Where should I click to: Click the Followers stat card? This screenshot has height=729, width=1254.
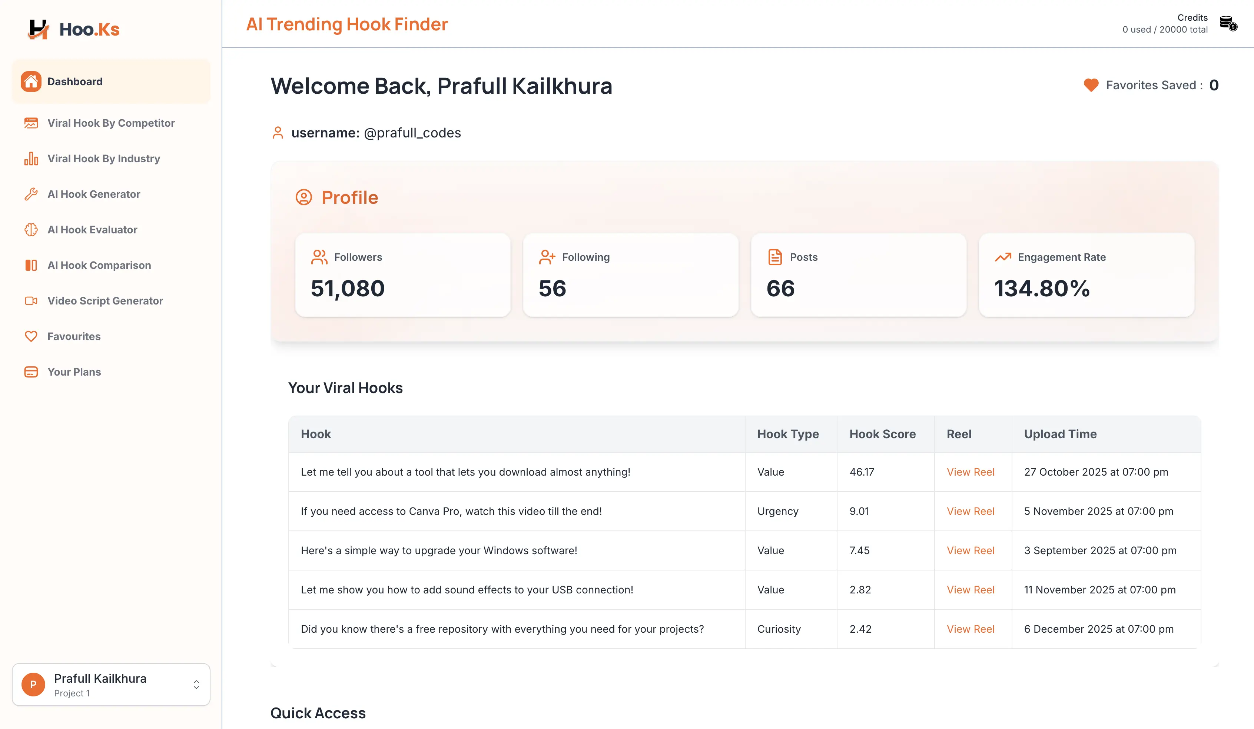coord(402,275)
